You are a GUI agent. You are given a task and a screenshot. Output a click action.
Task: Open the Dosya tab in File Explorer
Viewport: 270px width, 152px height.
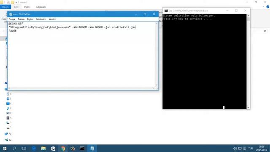click(5, 7)
